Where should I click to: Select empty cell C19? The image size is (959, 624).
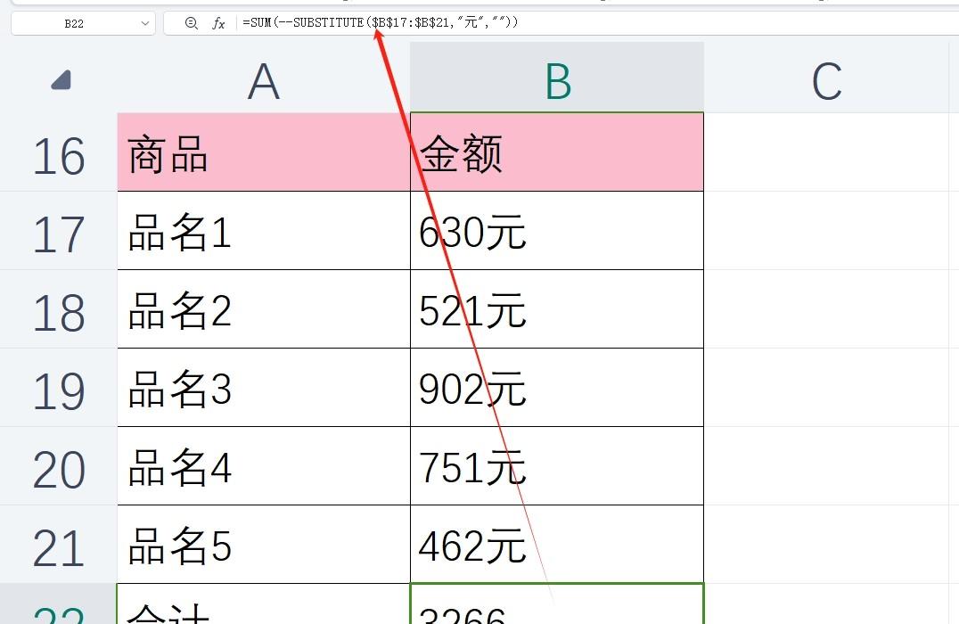[x=827, y=387]
